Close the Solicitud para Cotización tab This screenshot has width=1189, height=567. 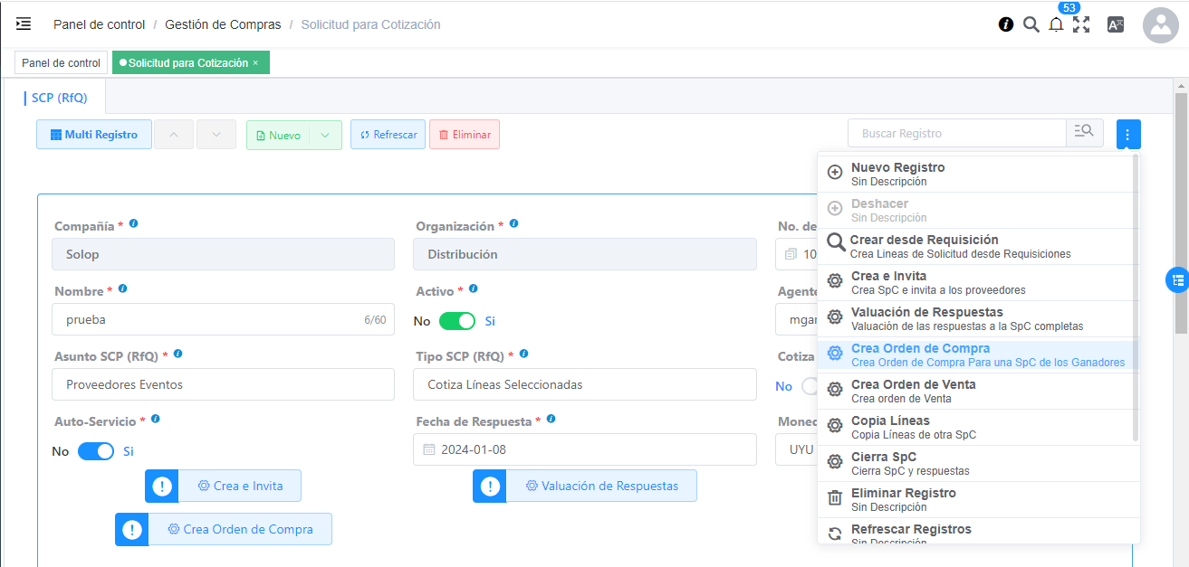[x=256, y=63]
